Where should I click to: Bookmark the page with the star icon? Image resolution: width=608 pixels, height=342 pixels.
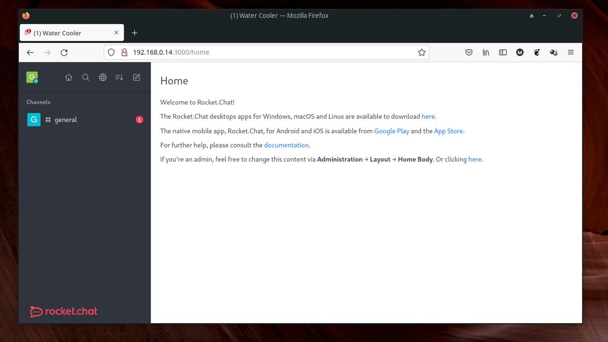click(422, 52)
